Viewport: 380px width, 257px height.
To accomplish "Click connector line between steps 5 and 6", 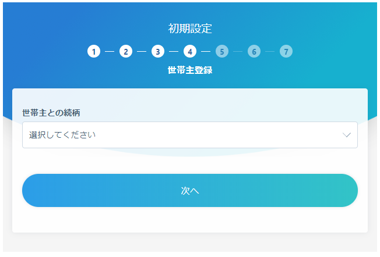I will [238, 51].
